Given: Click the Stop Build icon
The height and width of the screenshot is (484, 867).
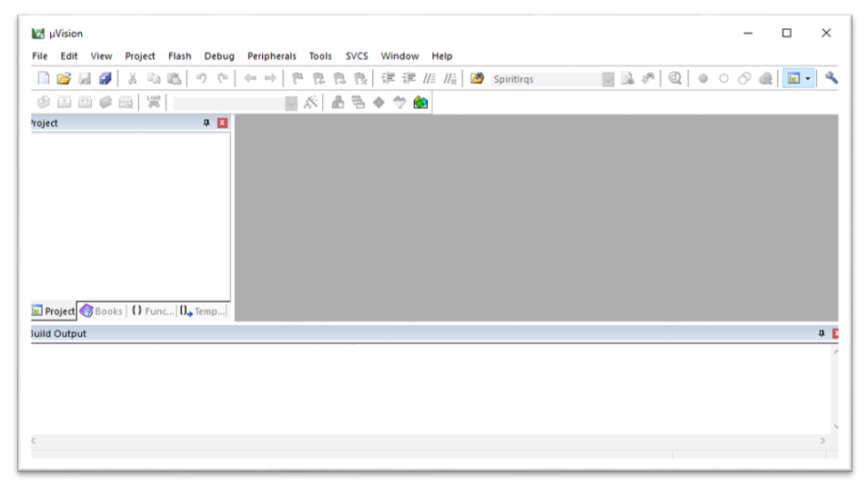Looking at the screenshot, I should pyautogui.click(x=126, y=102).
